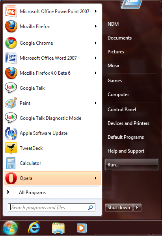The height and width of the screenshot is (236, 162).
Task: Click the Mozilla Firefox label
Action: click(x=35, y=26)
